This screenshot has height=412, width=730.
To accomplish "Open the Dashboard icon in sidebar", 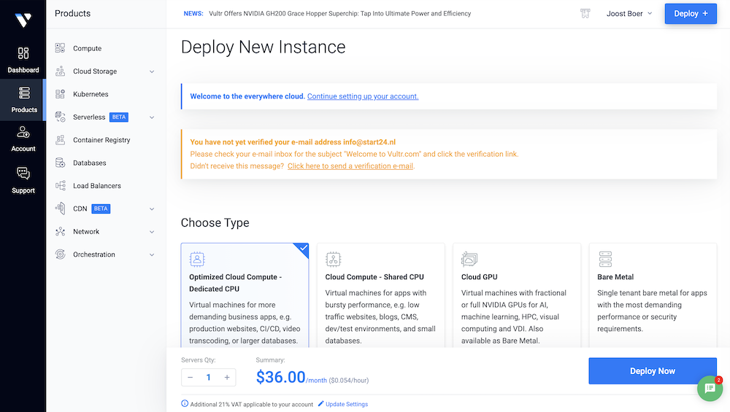I will coord(23,53).
